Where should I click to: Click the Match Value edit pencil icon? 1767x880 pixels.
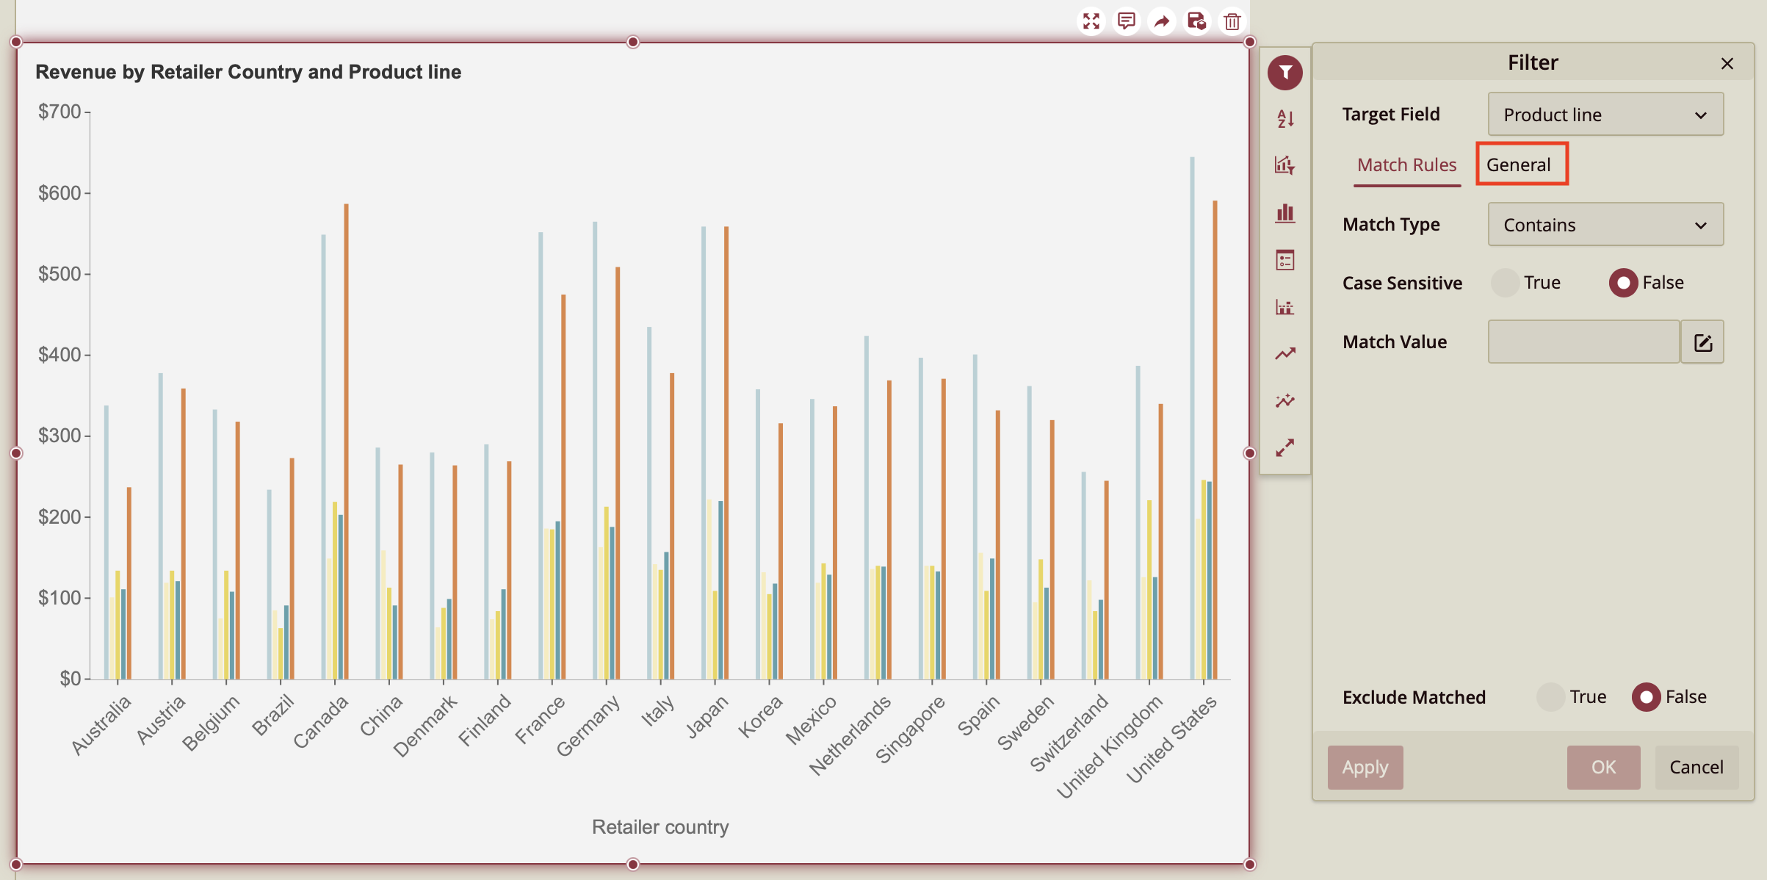click(x=1703, y=342)
